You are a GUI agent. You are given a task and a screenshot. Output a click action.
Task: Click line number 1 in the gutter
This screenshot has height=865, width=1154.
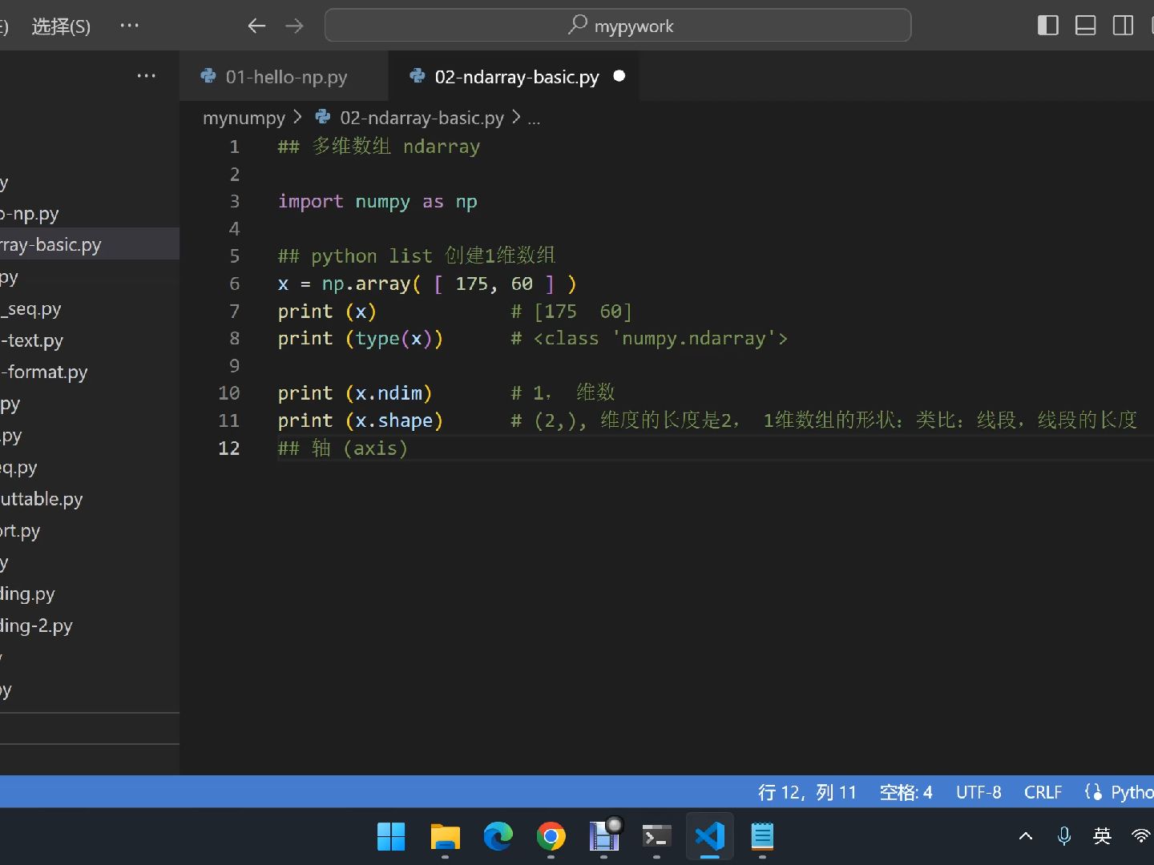coord(234,147)
